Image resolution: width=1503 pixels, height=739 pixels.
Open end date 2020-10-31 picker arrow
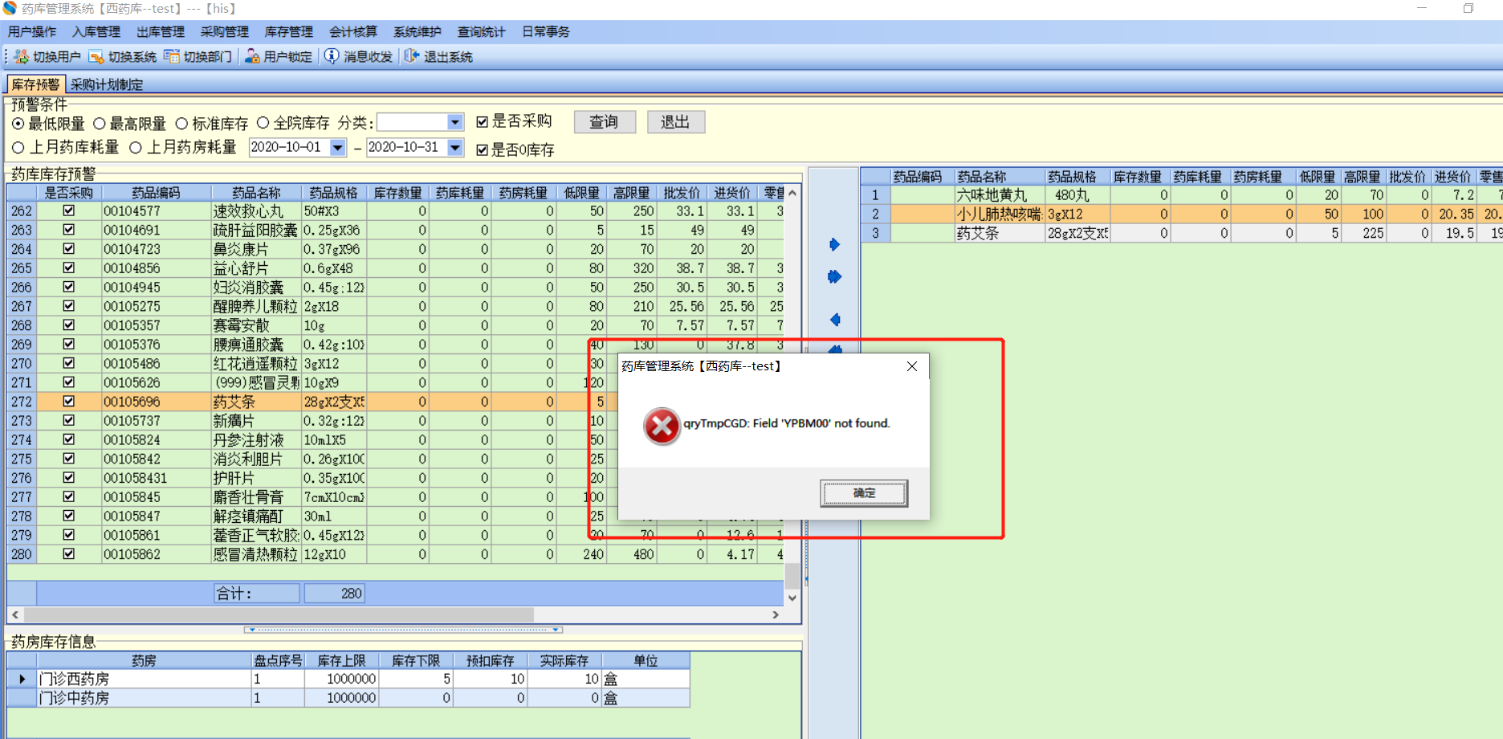click(455, 148)
